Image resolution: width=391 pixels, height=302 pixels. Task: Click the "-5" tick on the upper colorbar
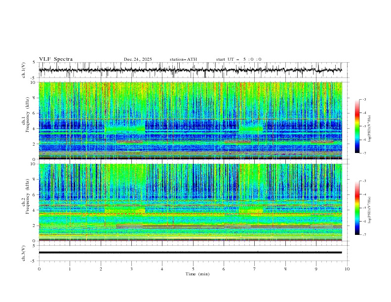click(364, 126)
